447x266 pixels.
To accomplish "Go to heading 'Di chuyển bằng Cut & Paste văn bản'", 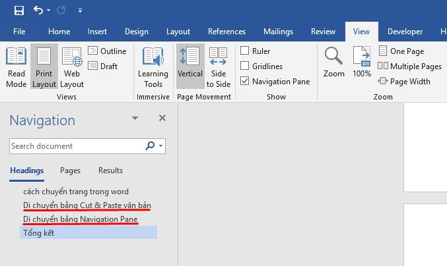I will (87, 205).
